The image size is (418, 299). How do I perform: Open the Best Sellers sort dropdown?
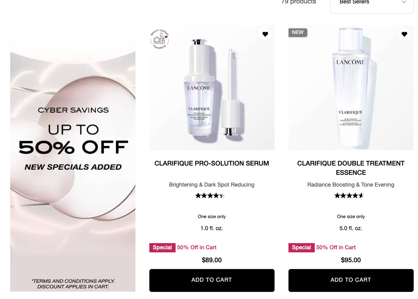click(372, 3)
